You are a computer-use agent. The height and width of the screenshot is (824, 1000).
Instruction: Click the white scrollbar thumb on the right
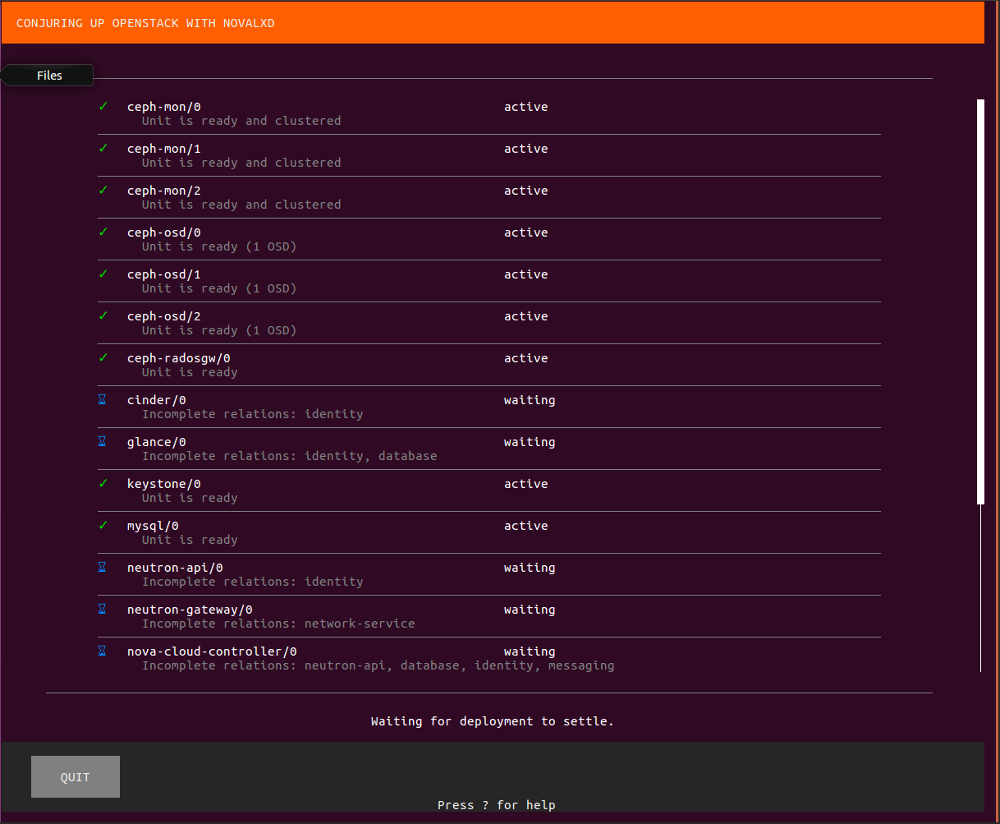(x=980, y=302)
